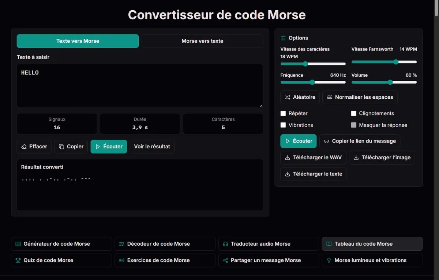Enable the Répéter checkbox
The height and width of the screenshot is (280, 439).
283,113
